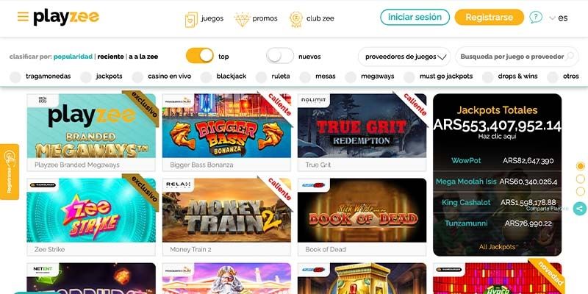Select the tragamonedas radio filter
This screenshot has width=588, height=294.
15,77
